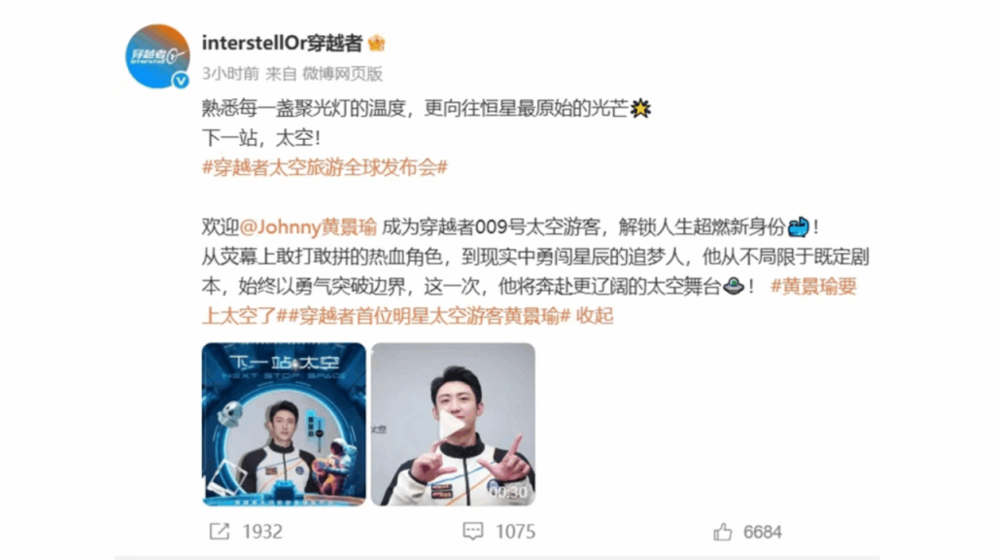995x560 pixels.
Task: Open the interstellOr profile avatar
Action: [x=157, y=55]
